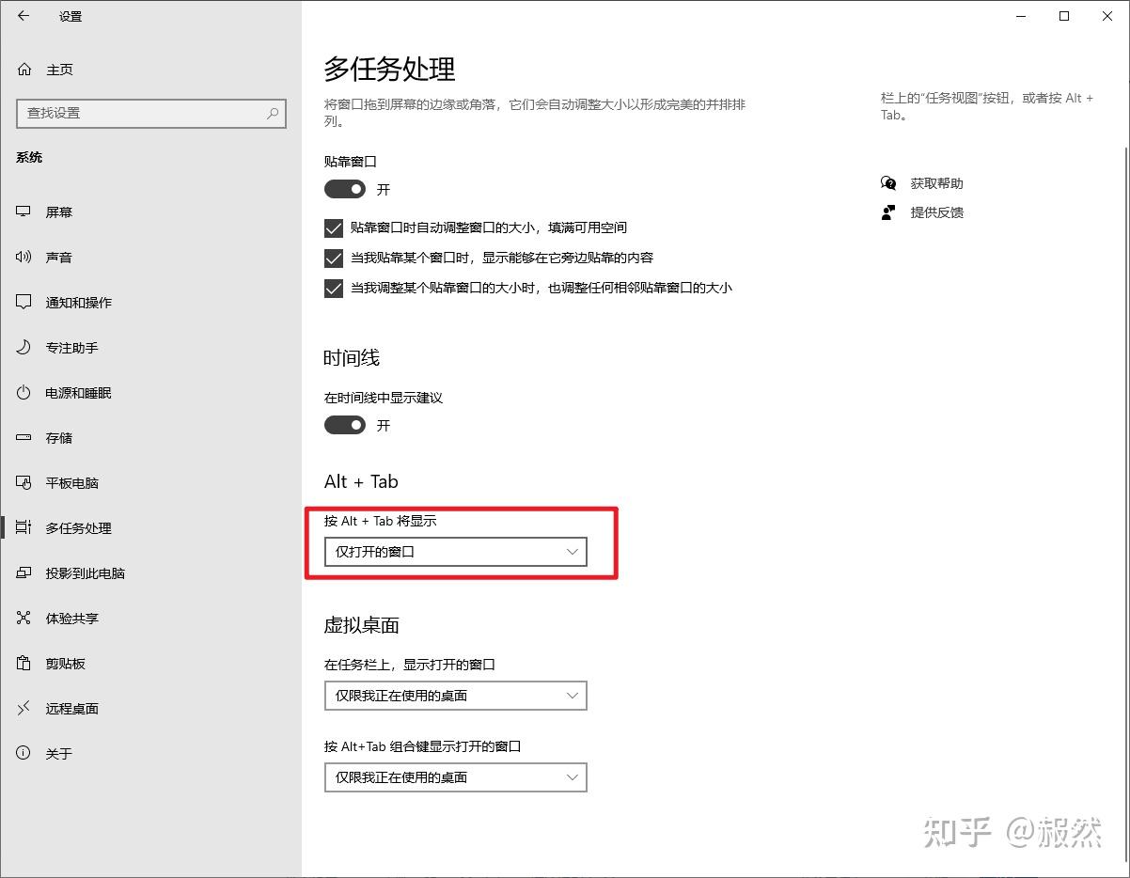Expand the taskbar window display dropdown

pyautogui.click(x=455, y=696)
